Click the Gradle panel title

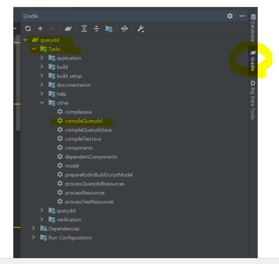(x=31, y=16)
